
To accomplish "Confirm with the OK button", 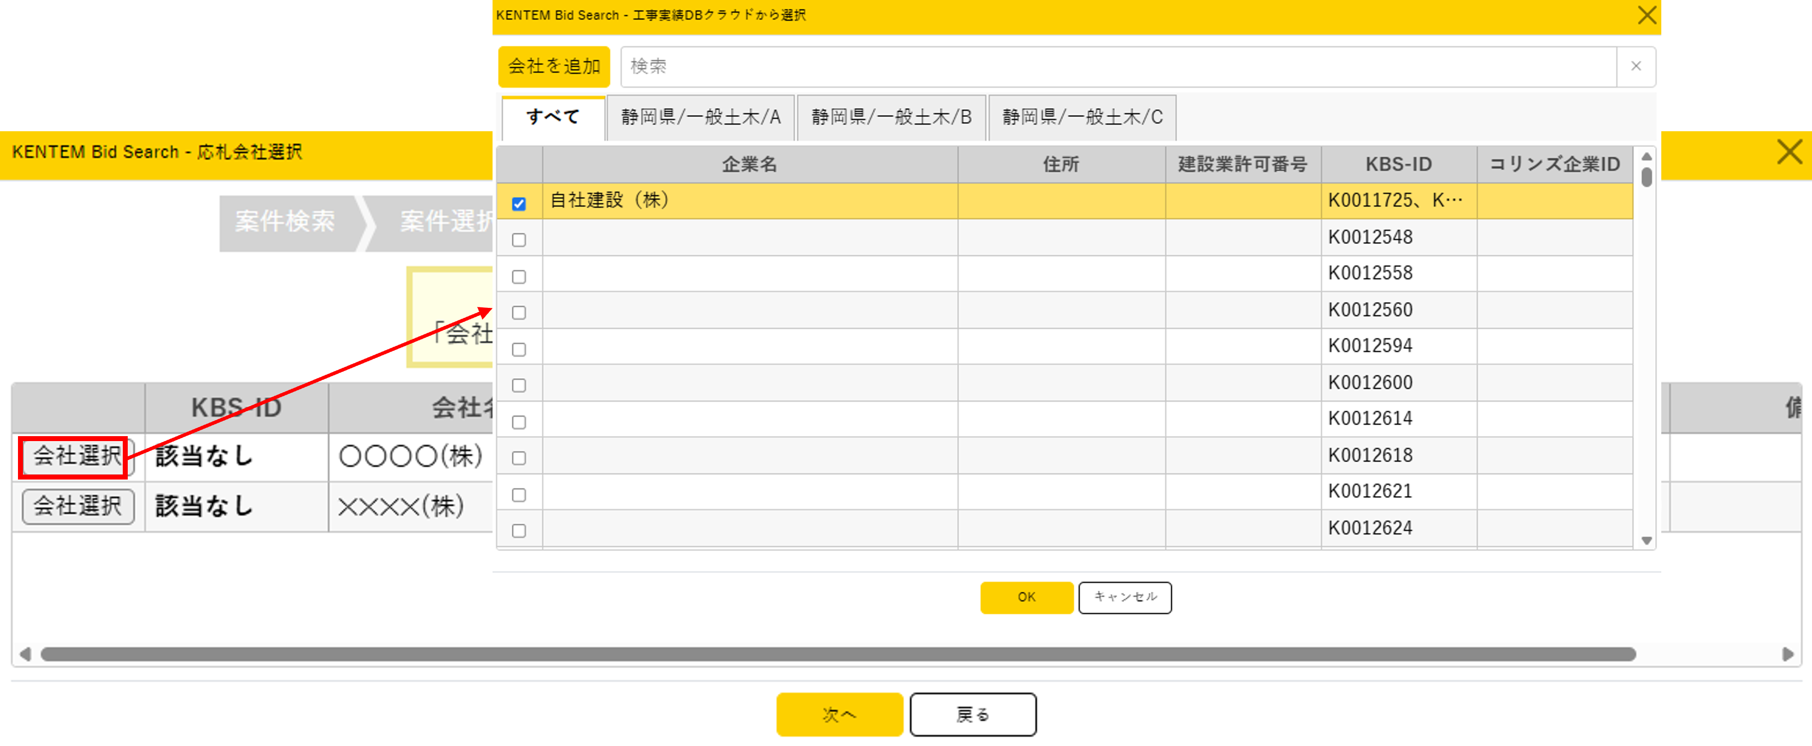I will pos(1027,597).
